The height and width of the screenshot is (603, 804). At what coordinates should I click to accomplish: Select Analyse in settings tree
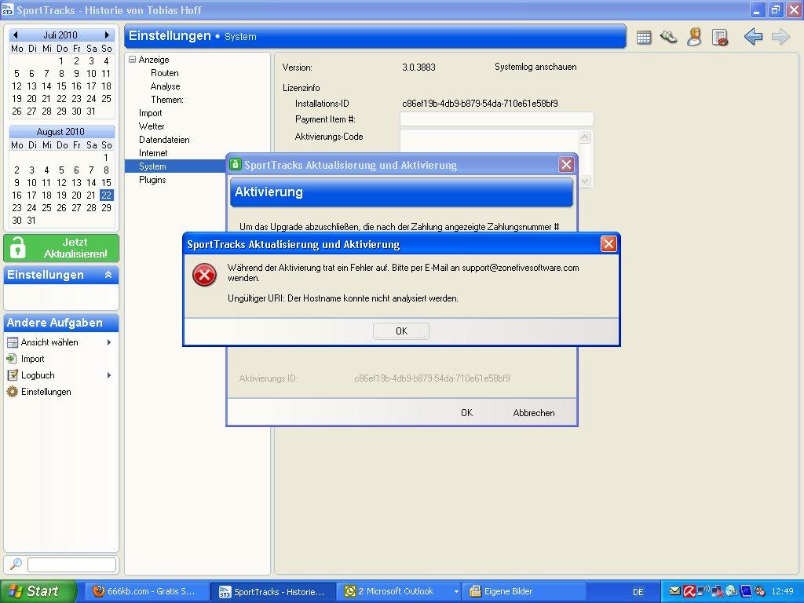165,86
